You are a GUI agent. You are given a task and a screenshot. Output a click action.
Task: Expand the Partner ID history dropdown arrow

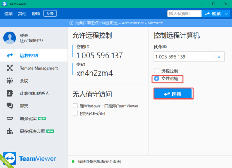coord(219,57)
